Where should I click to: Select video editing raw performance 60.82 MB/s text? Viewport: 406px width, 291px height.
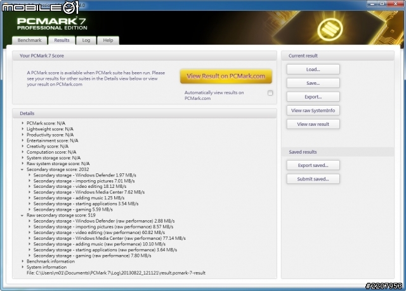coord(99,232)
